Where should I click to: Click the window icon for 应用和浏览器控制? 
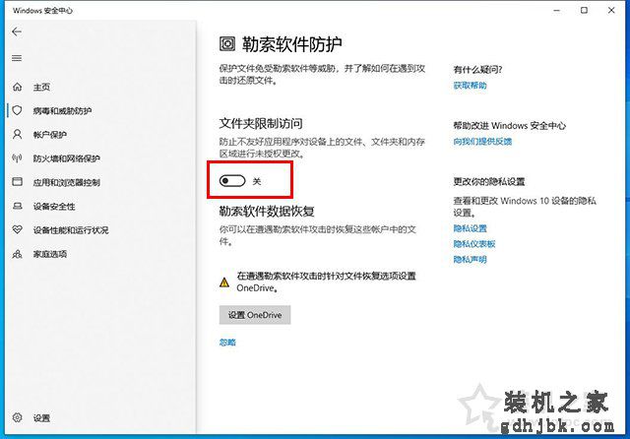click(18, 182)
